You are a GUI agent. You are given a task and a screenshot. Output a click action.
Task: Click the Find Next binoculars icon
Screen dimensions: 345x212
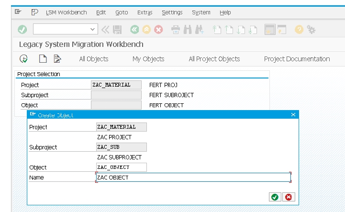[x=200, y=30]
